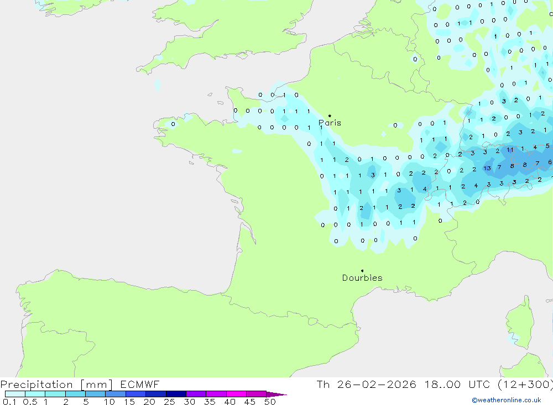
Task: Click the date 'Th 26-02-2026' text
Action: click(x=366, y=384)
